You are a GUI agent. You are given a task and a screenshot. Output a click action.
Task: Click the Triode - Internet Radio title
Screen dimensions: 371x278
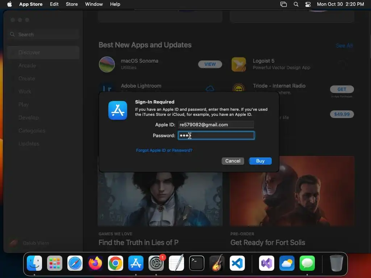pyautogui.click(x=279, y=86)
